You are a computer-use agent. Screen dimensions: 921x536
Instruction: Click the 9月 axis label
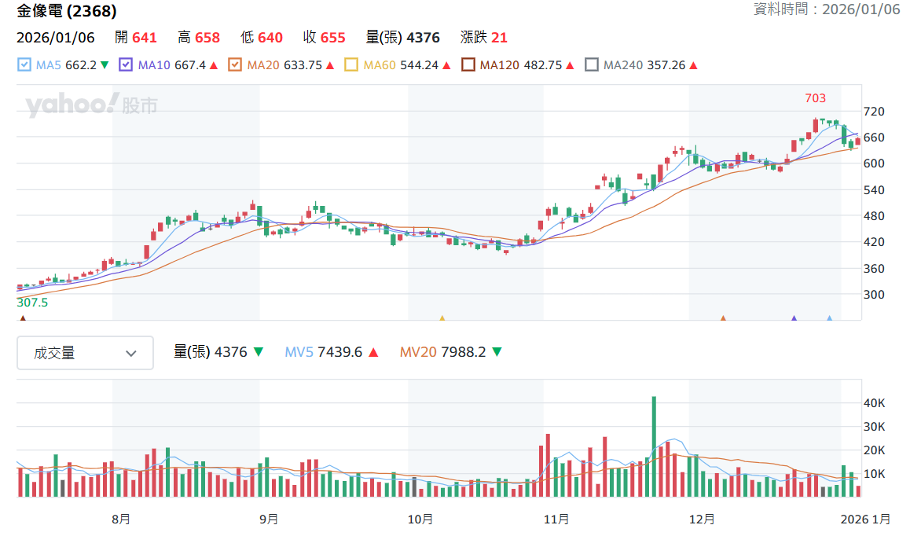(269, 519)
